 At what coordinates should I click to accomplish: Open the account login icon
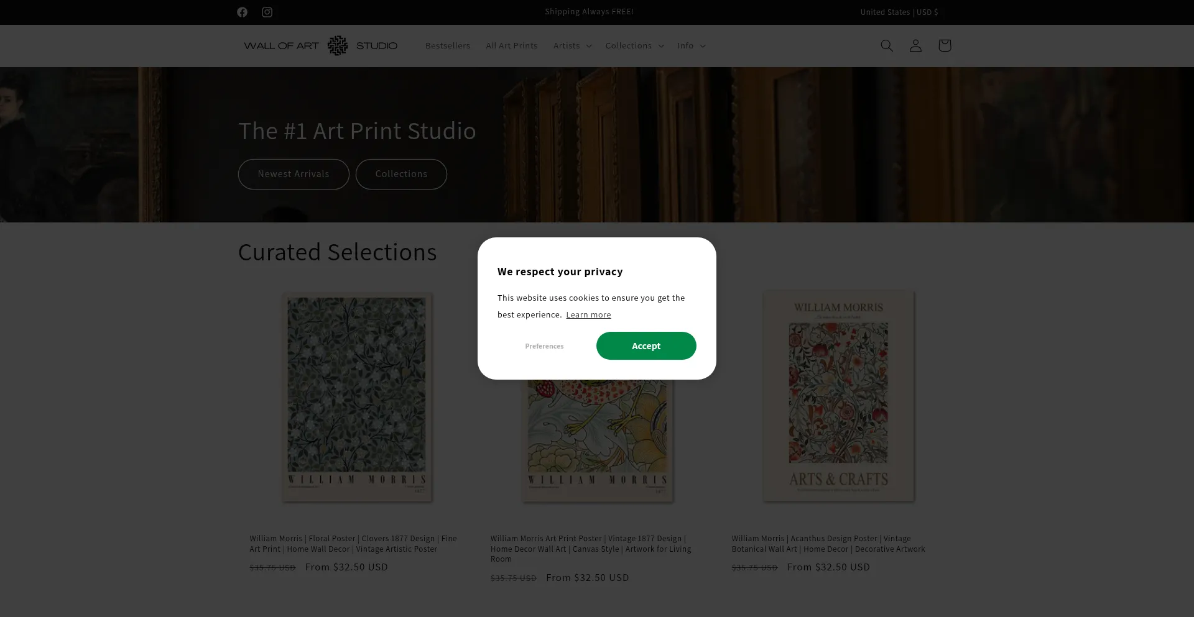pyautogui.click(x=915, y=45)
